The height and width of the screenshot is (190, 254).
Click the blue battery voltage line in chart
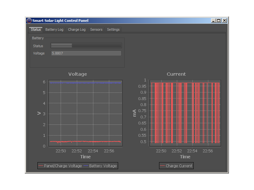85,83
